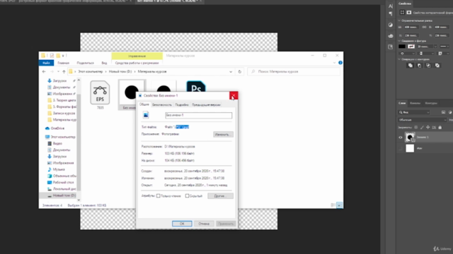Switch to Безопасность tab in properties dialog
453x254 pixels.
click(162, 105)
